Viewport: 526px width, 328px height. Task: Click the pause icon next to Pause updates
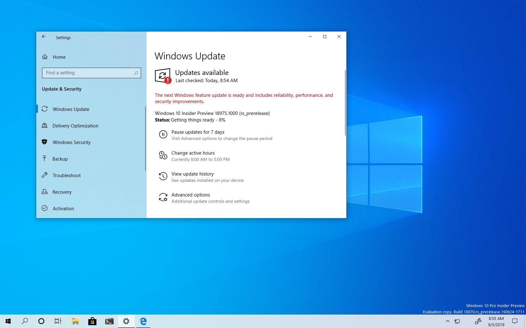point(163,134)
